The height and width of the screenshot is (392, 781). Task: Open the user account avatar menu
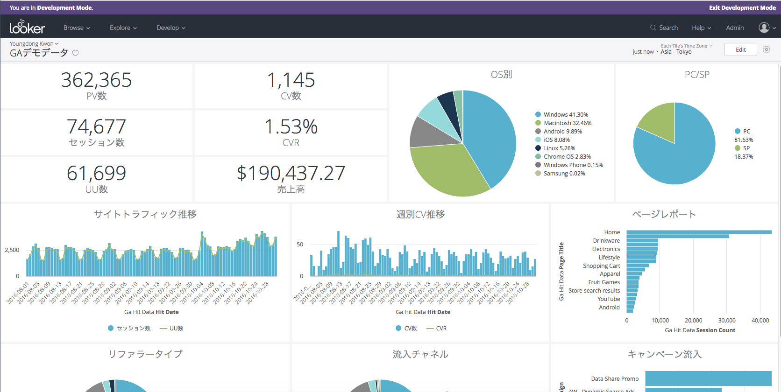pos(767,28)
